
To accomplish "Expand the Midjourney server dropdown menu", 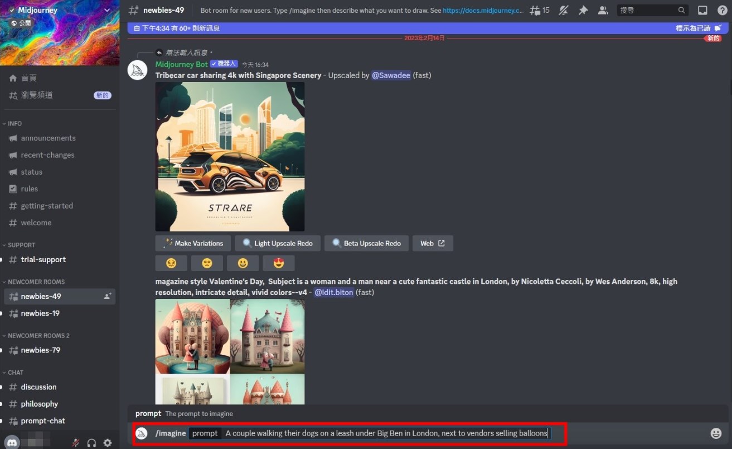I will click(x=107, y=10).
